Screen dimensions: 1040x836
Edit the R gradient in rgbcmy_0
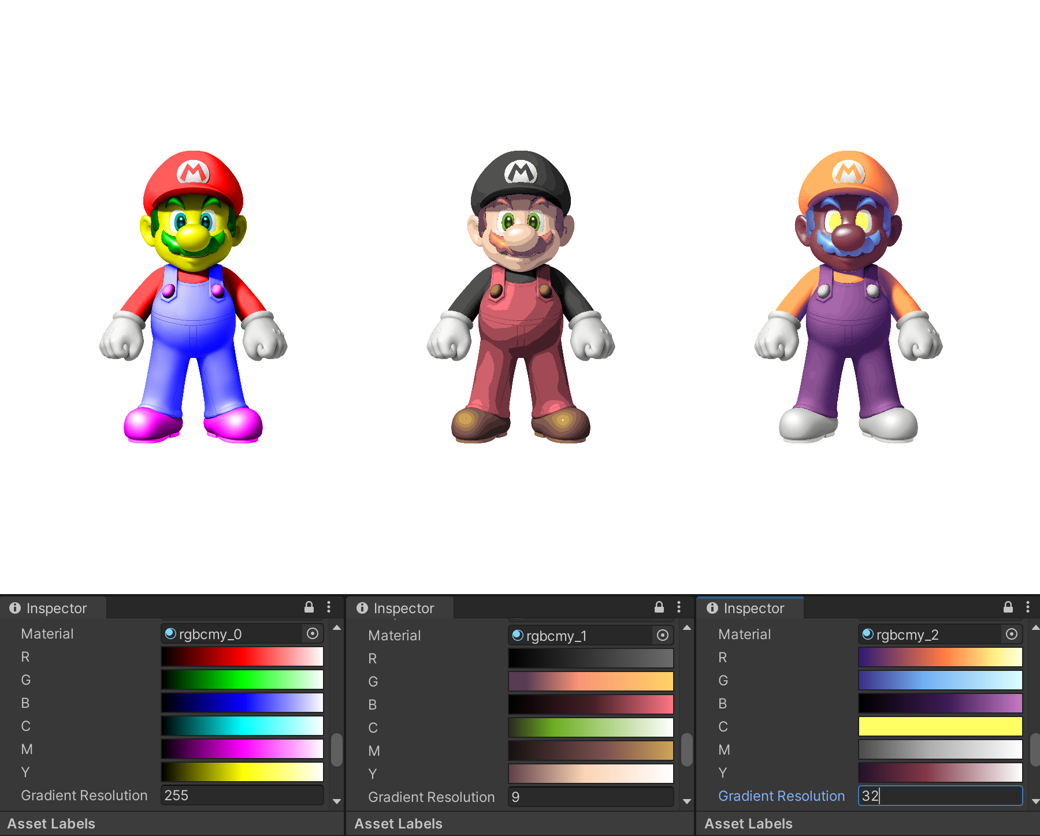tap(242, 656)
